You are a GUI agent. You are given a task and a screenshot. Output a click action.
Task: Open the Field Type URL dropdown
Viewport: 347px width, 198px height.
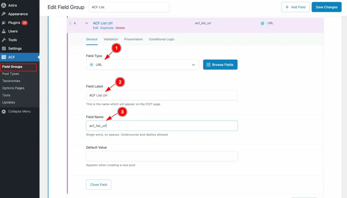click(142, 65)
